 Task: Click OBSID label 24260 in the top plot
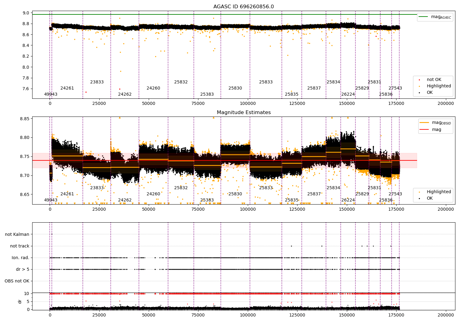(153, 88)
